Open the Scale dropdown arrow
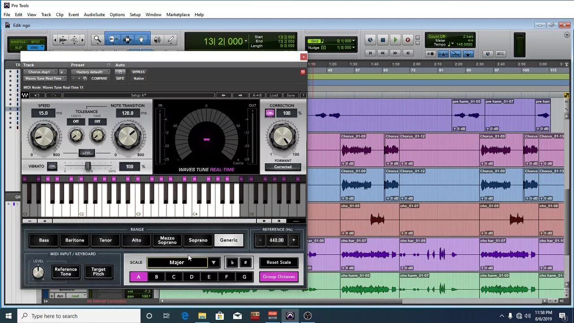The width and height of the screenshot is (574, 323). coord(213,262)
